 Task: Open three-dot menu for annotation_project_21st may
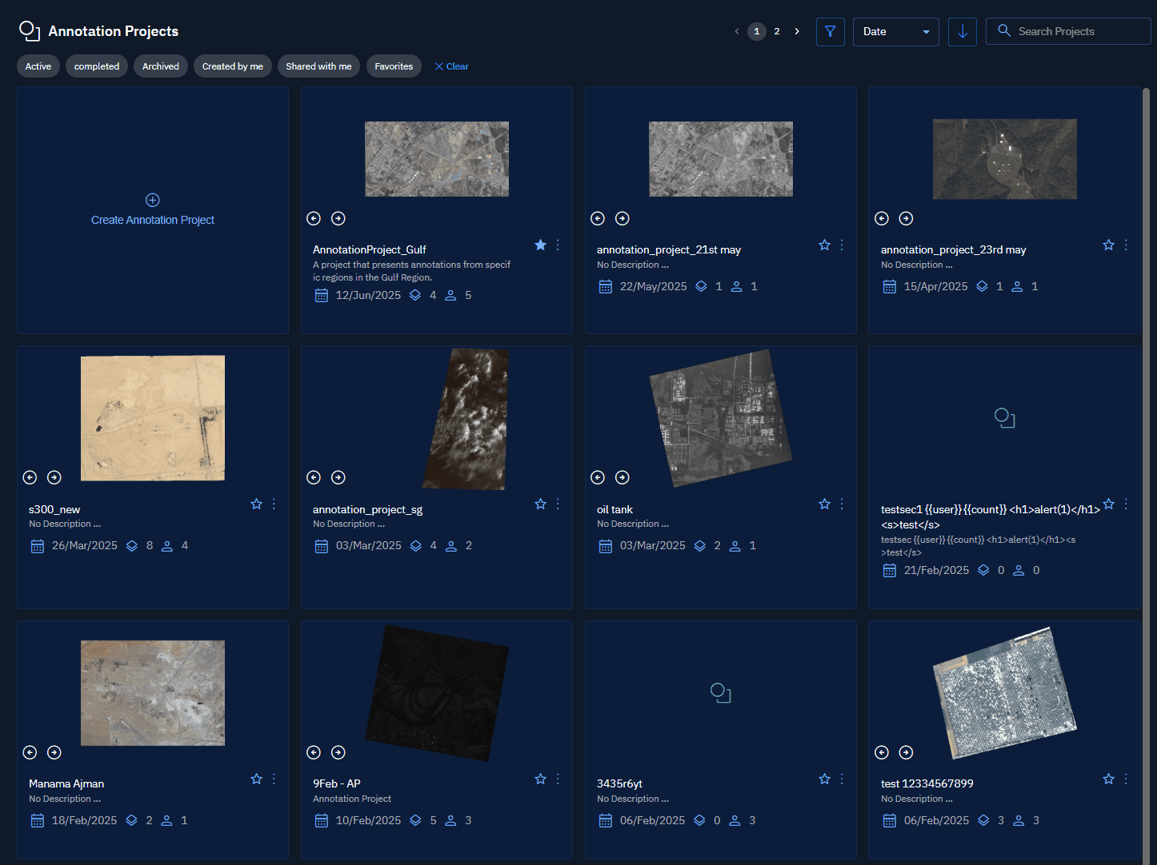842,245
